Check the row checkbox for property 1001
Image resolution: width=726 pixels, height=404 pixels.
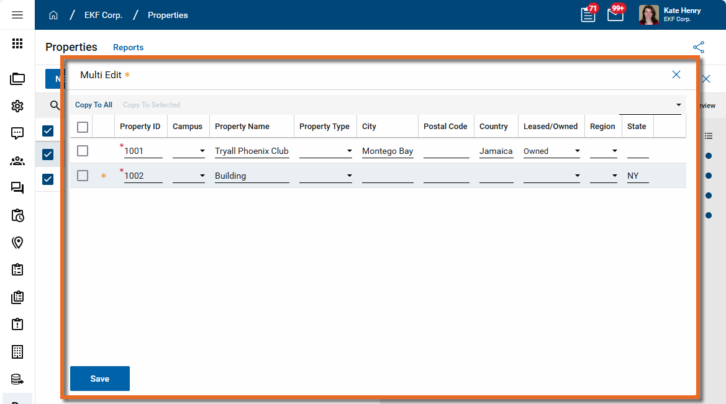pos(83,151)
